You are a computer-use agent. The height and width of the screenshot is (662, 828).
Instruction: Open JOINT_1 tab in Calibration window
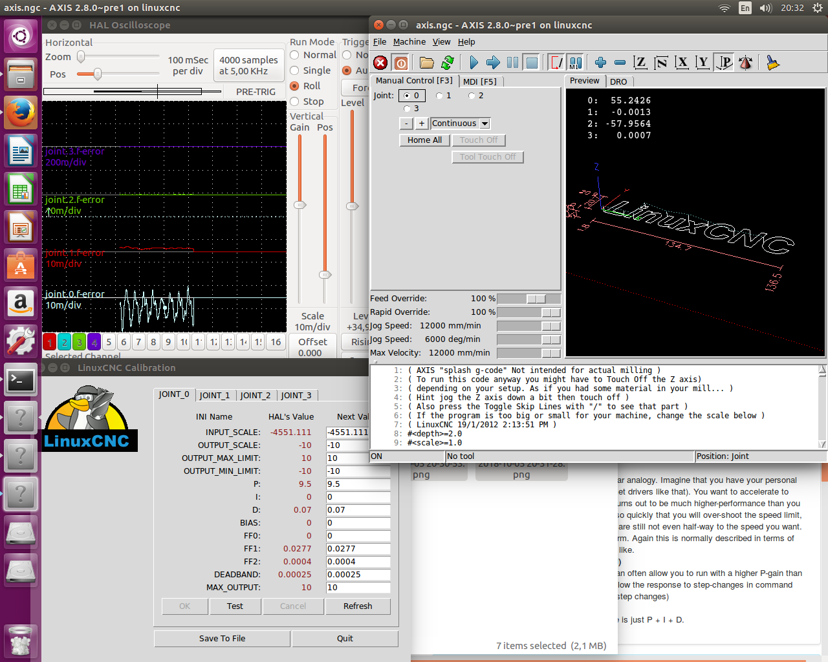[215, 395]
